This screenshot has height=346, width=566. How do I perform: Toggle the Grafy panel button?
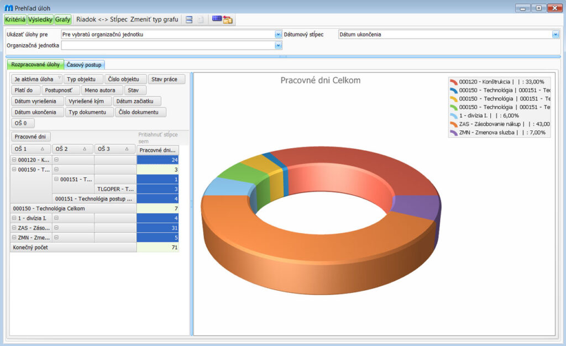pos(62,19)
